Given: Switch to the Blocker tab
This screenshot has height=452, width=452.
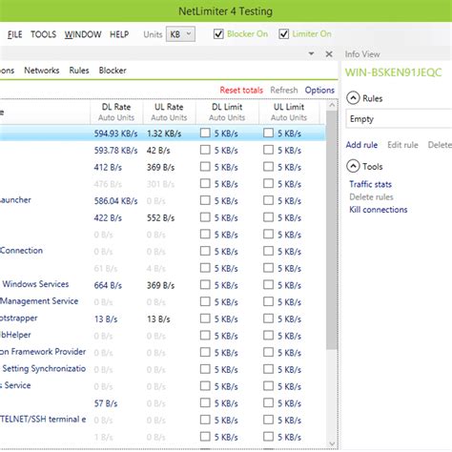Looking at the screenshot, I should coord(113,71).
